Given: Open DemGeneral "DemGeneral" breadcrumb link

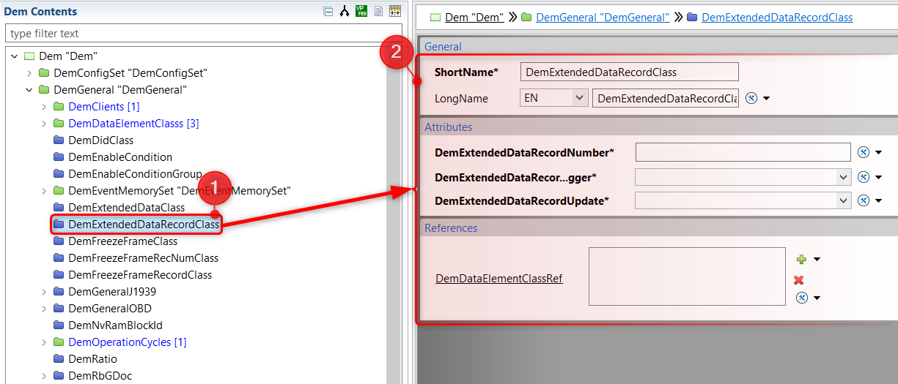Looking at the screenshot, I should 603,18.
